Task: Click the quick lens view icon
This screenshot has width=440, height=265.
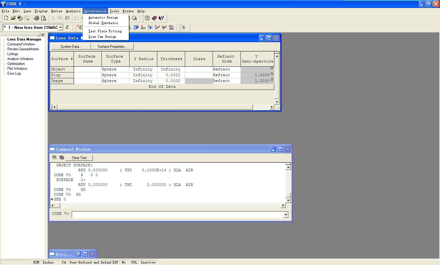Action: pos(80,27)
